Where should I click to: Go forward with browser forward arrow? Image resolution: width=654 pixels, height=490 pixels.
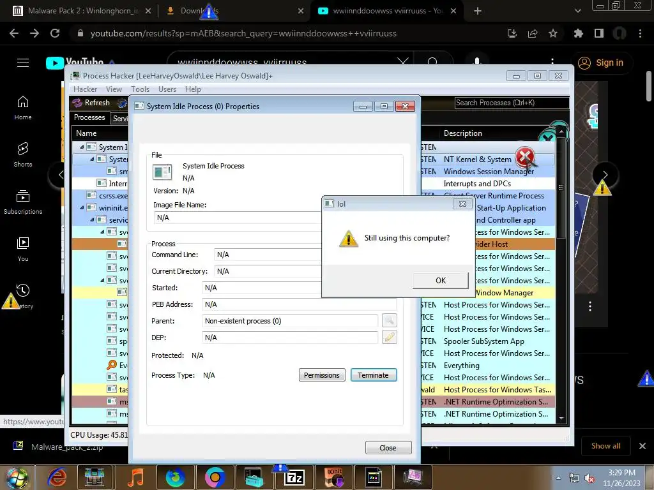34,33
